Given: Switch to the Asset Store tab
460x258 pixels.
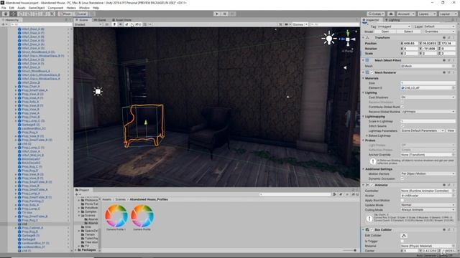Looking at the screenshot, I should [121, 20].
